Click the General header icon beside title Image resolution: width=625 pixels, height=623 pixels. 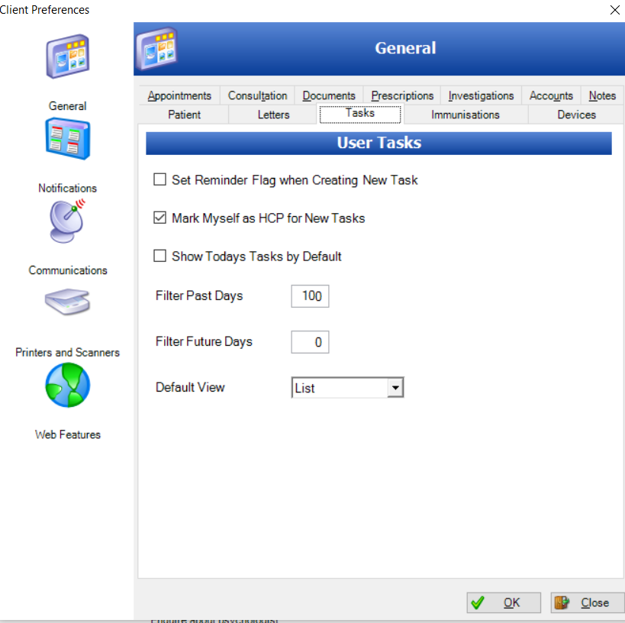tap(156, 48)
